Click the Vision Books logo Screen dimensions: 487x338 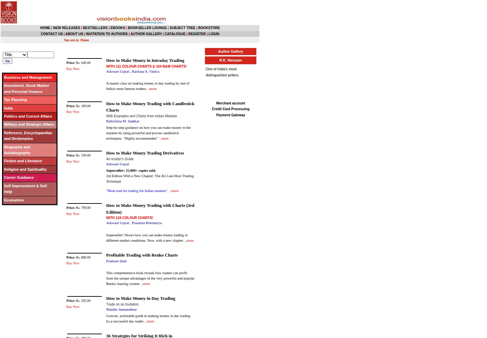pos(9,13)
